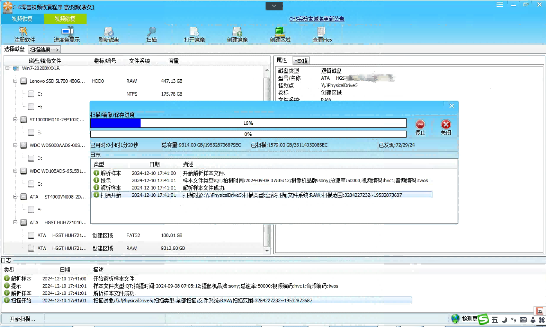The height and width of the screenshot is (327, 546).
Task: Click the 容量 column header
Action: [173, 61]
